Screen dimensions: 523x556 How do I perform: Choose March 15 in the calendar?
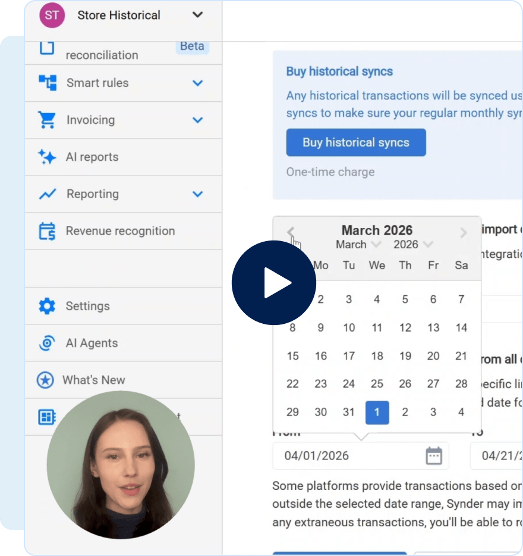point(292,355)
